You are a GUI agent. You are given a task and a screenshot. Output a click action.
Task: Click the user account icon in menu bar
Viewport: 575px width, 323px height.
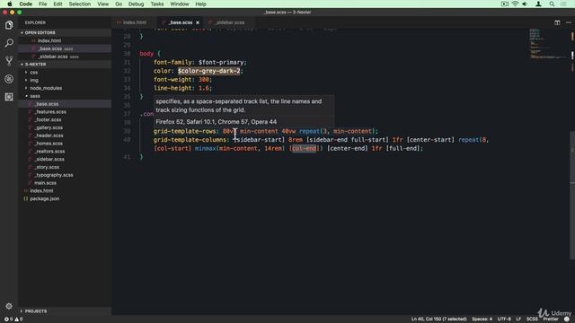[x=538, y=4]
